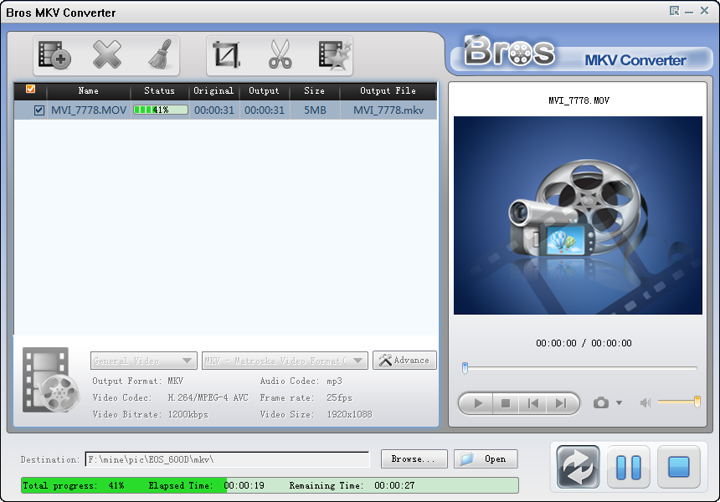The image size is (720, 502).
Task: Click the 5MB size cell
Action: pos(315,110)
